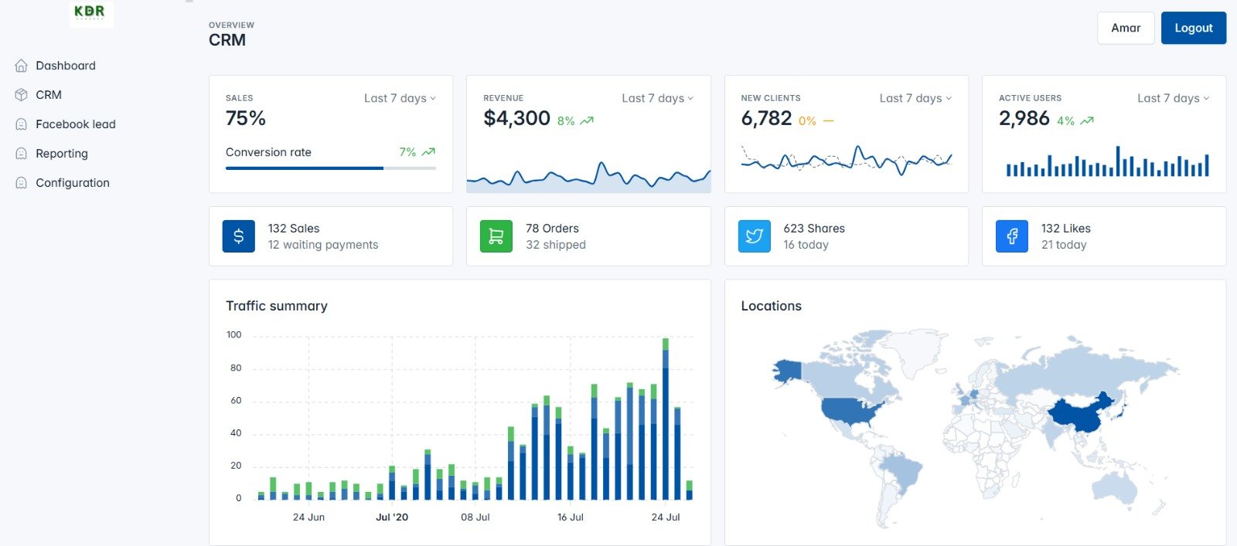Click the green shopping cart Orders icon
1237x546 pixels.
(496, 236)
